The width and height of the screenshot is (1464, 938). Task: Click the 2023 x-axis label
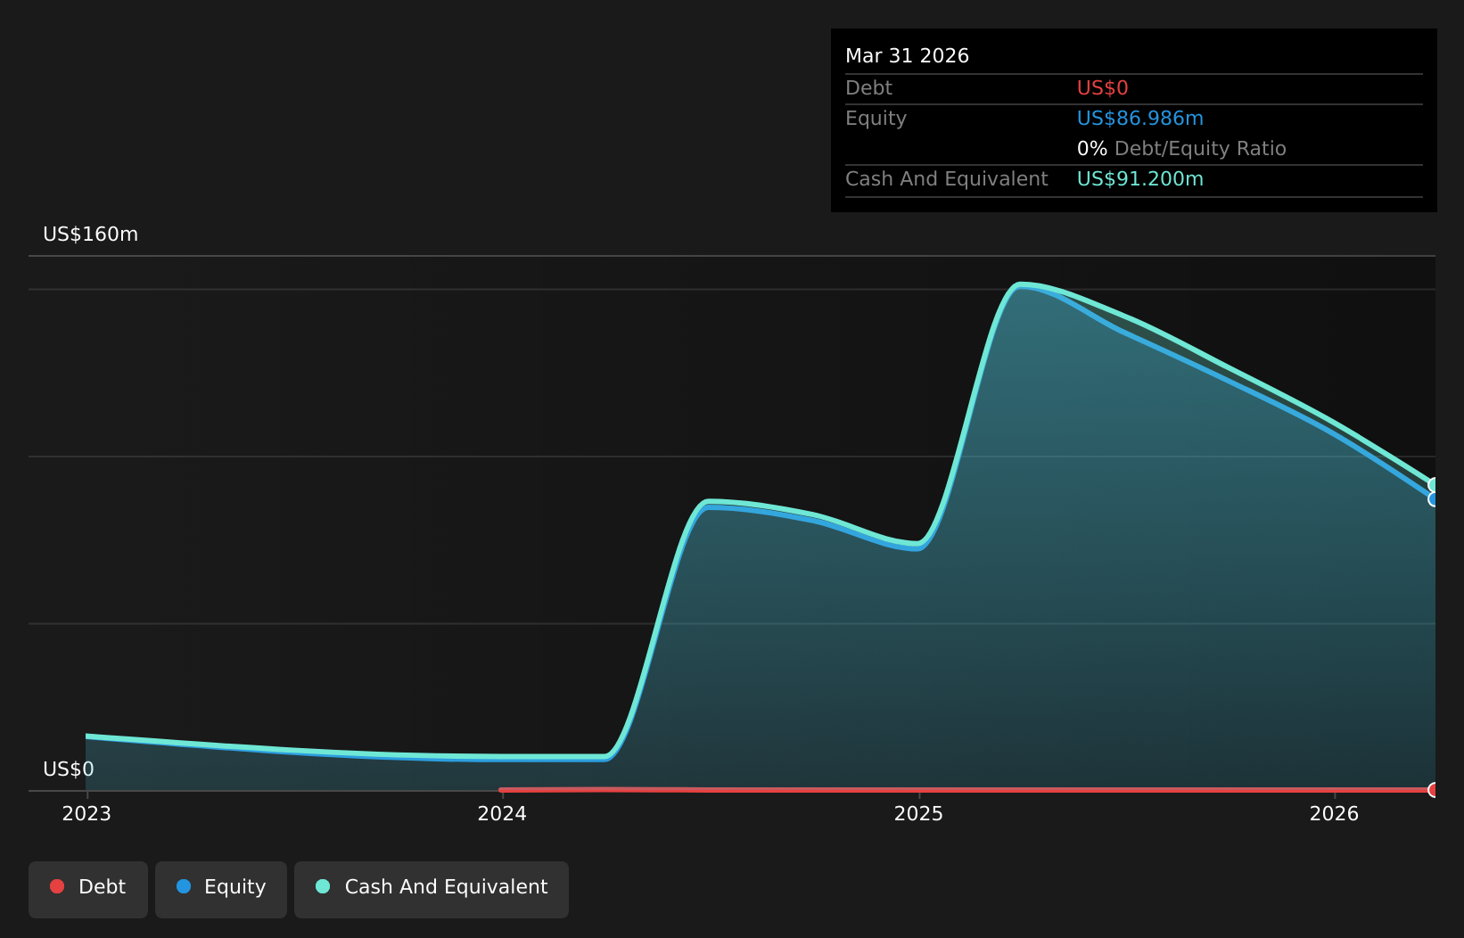coord(86,813)
